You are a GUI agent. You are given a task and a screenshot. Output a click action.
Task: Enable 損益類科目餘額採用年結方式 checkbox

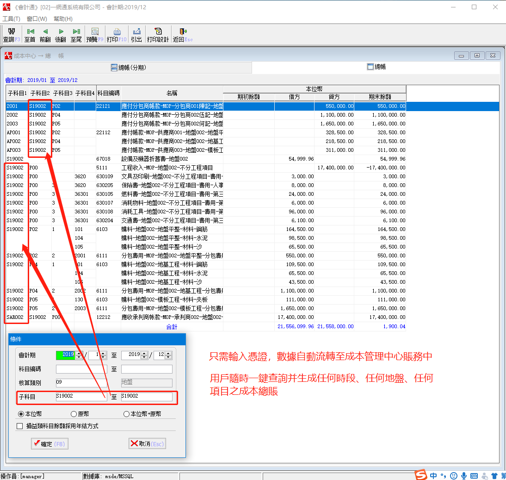20,426
